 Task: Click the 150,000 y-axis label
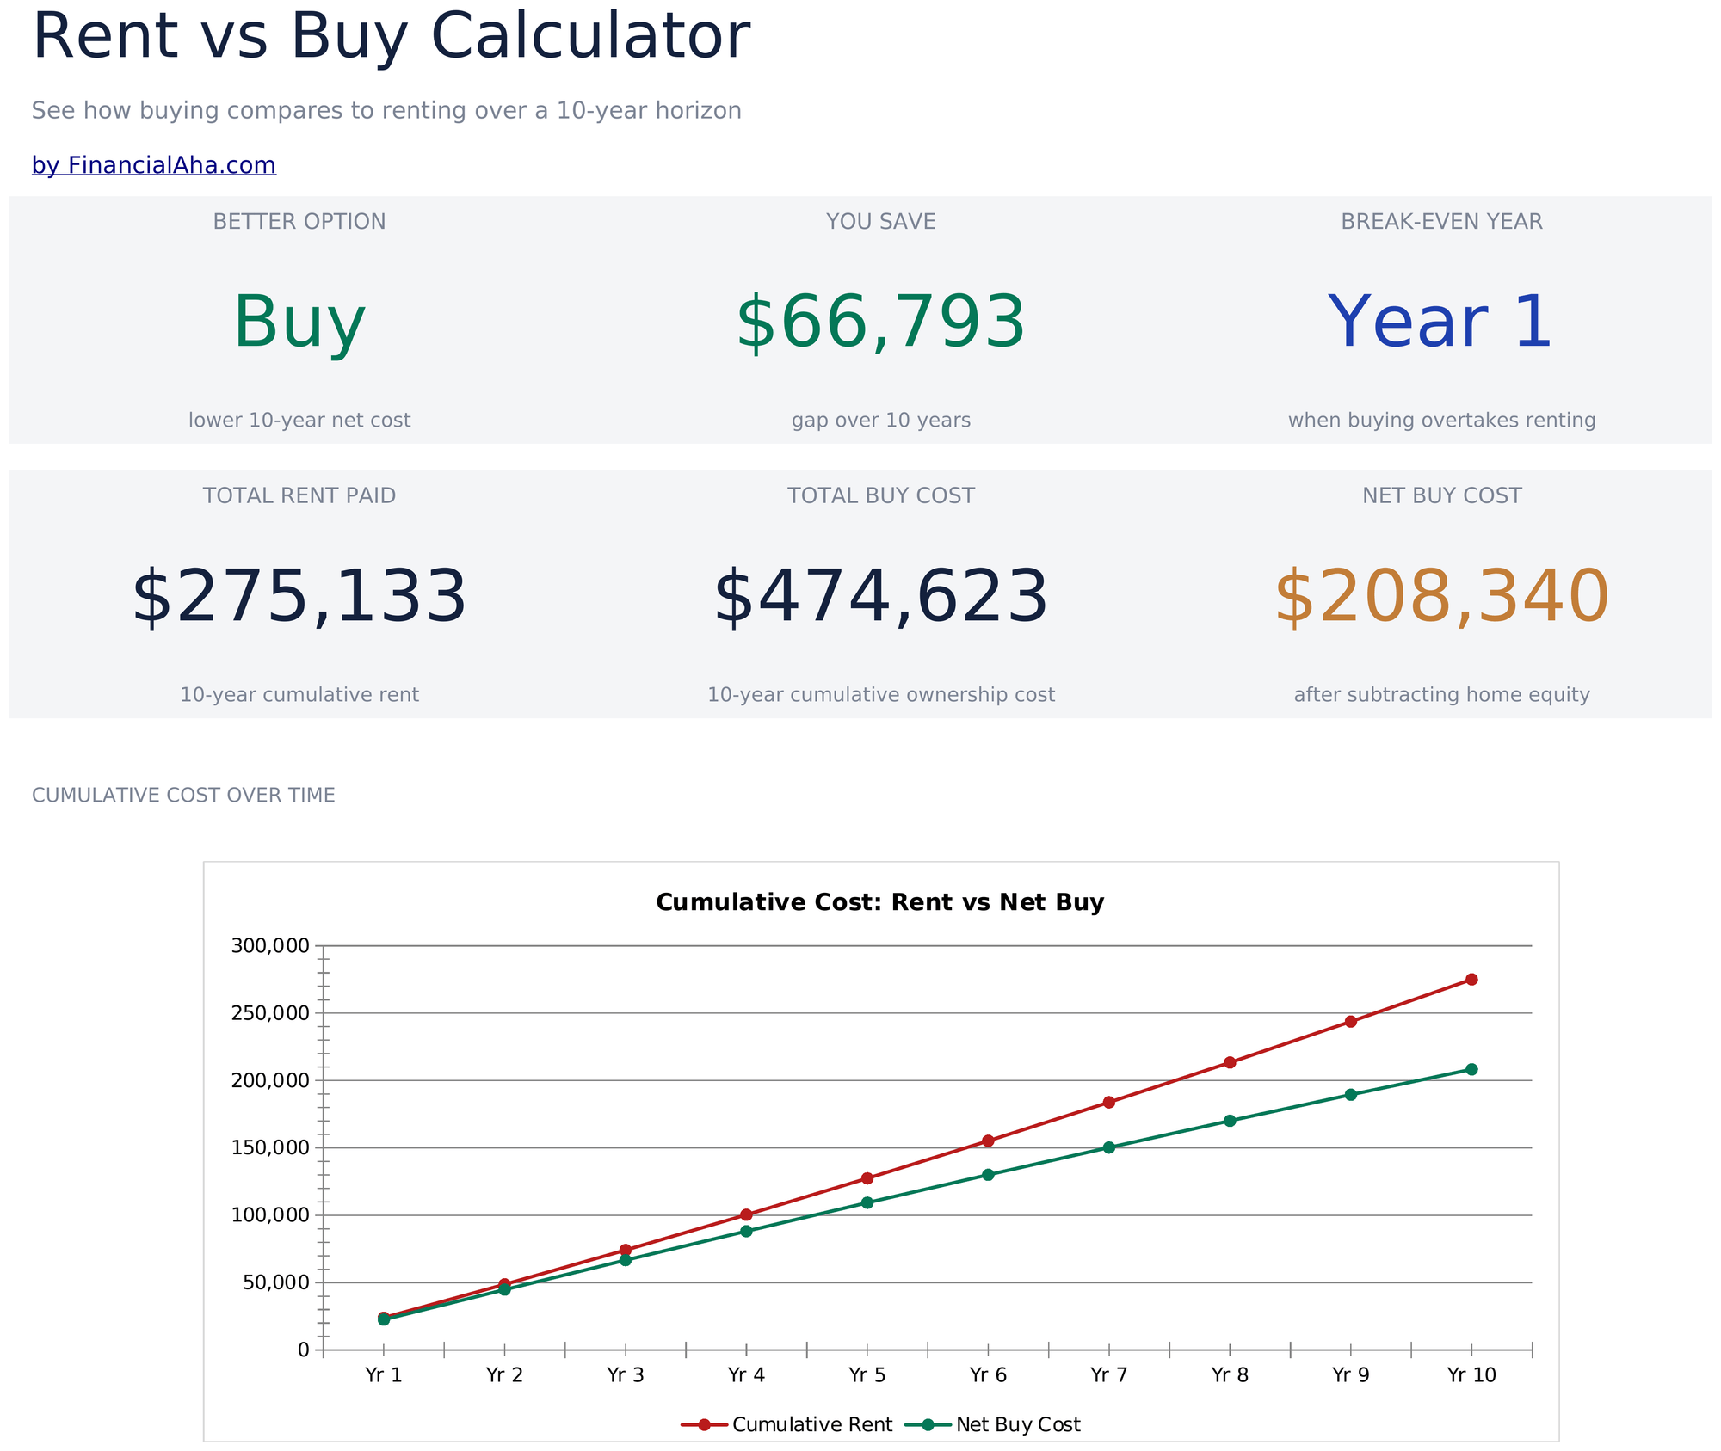[x=270, y=1147]
